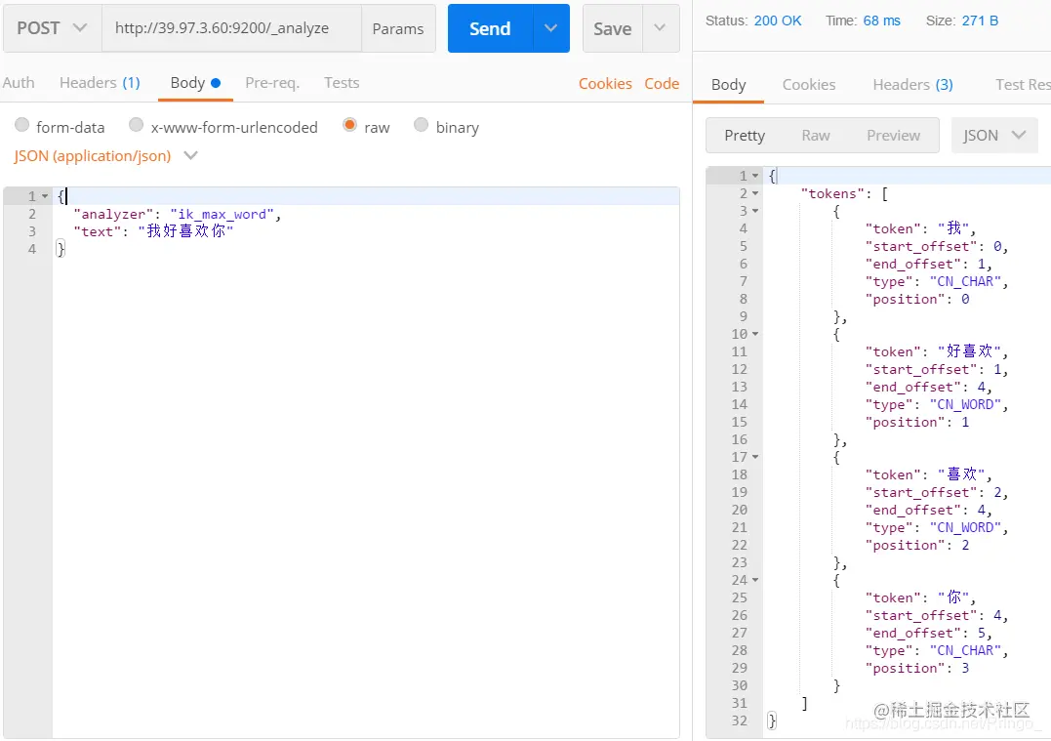Viewport: 1051px width, 741px height.
Task: Open the request Cookies link
Action: [605, 83]
